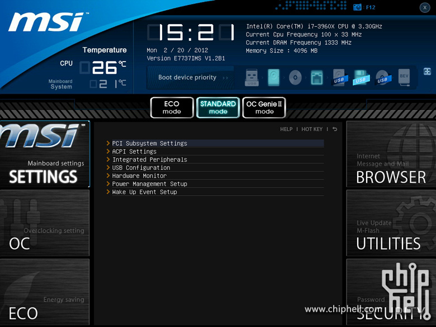Click the Intel Core i7-3960X CPU line
Viewport: 436px width, 327px height.
pos(314,26)
